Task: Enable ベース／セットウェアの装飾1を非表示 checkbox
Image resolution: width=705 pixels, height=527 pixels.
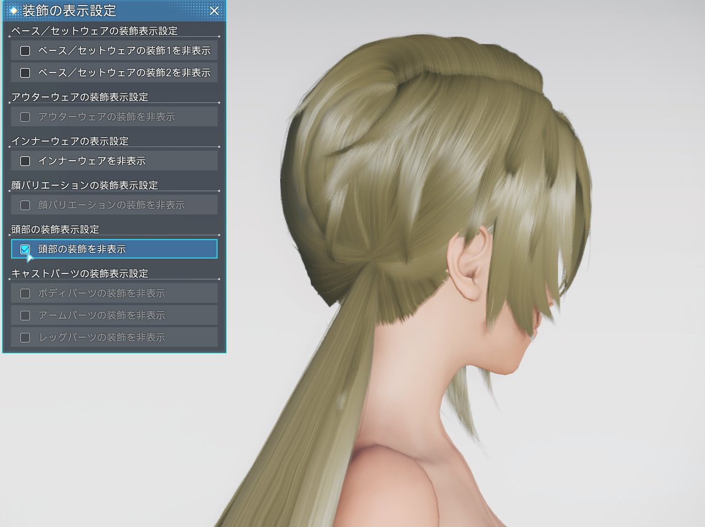Action: point(25,50)
